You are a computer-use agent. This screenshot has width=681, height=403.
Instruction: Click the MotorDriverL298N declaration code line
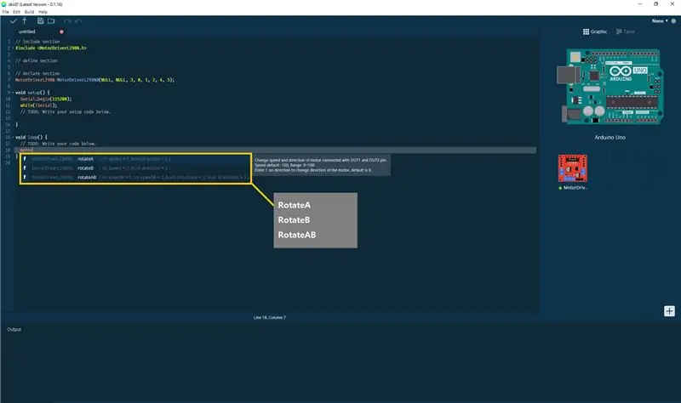(x=94, y=80)
